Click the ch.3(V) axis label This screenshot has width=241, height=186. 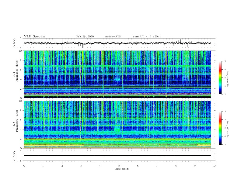click(x=15, y=156)
